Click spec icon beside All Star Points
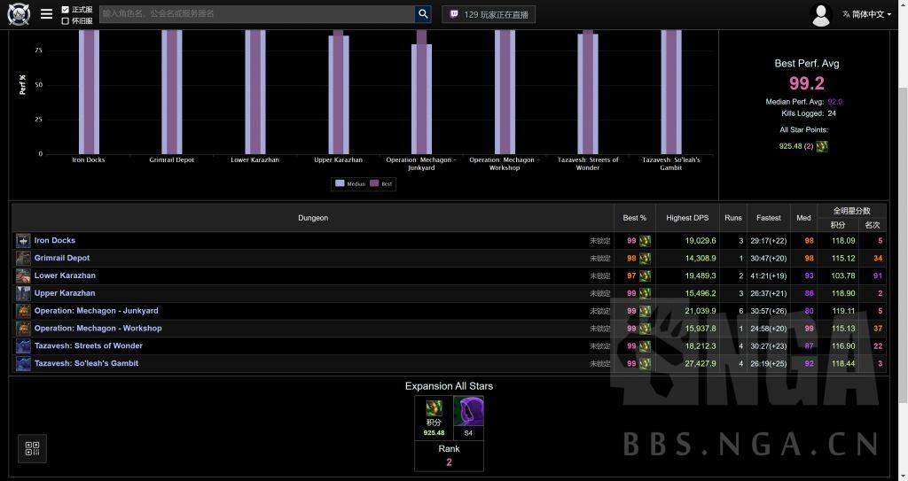The height and width of the screenshot is (481, 908). coord(822,146)
